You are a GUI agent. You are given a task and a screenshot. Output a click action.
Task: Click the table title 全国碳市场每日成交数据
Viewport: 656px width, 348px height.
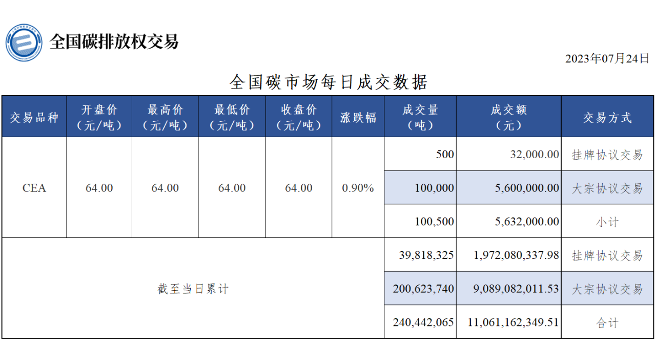(x=328, y=82)
